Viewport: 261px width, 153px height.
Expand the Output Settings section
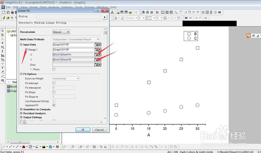(21, 117)
